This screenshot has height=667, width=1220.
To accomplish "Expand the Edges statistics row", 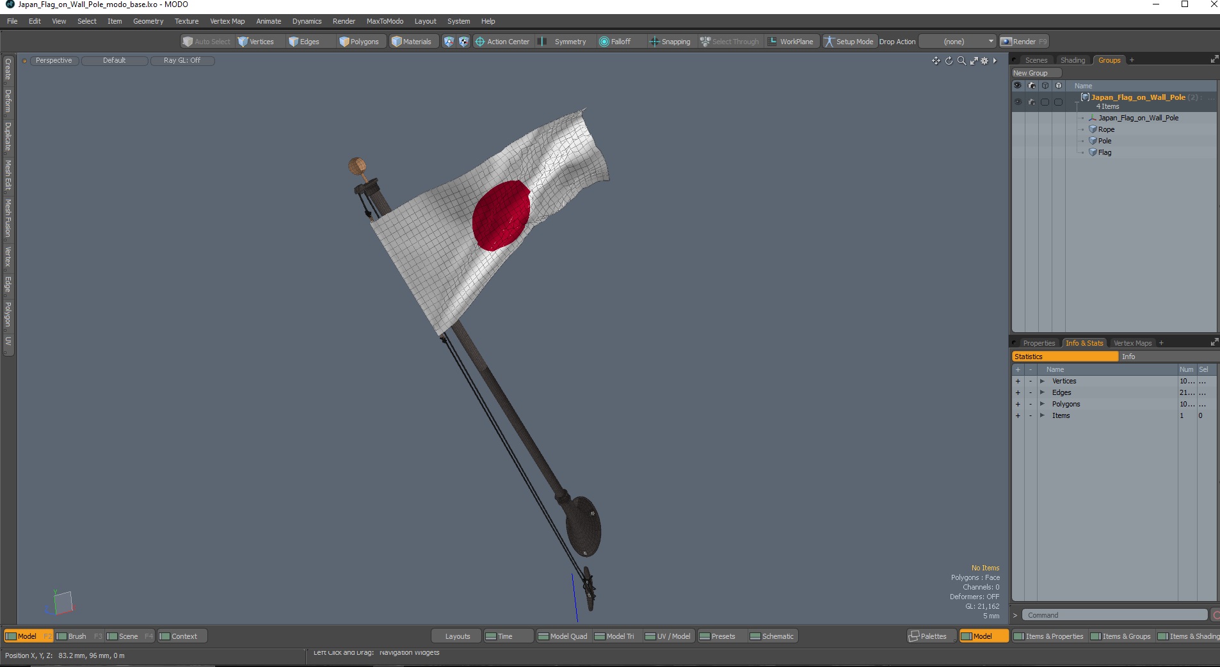I will 1042,392.
